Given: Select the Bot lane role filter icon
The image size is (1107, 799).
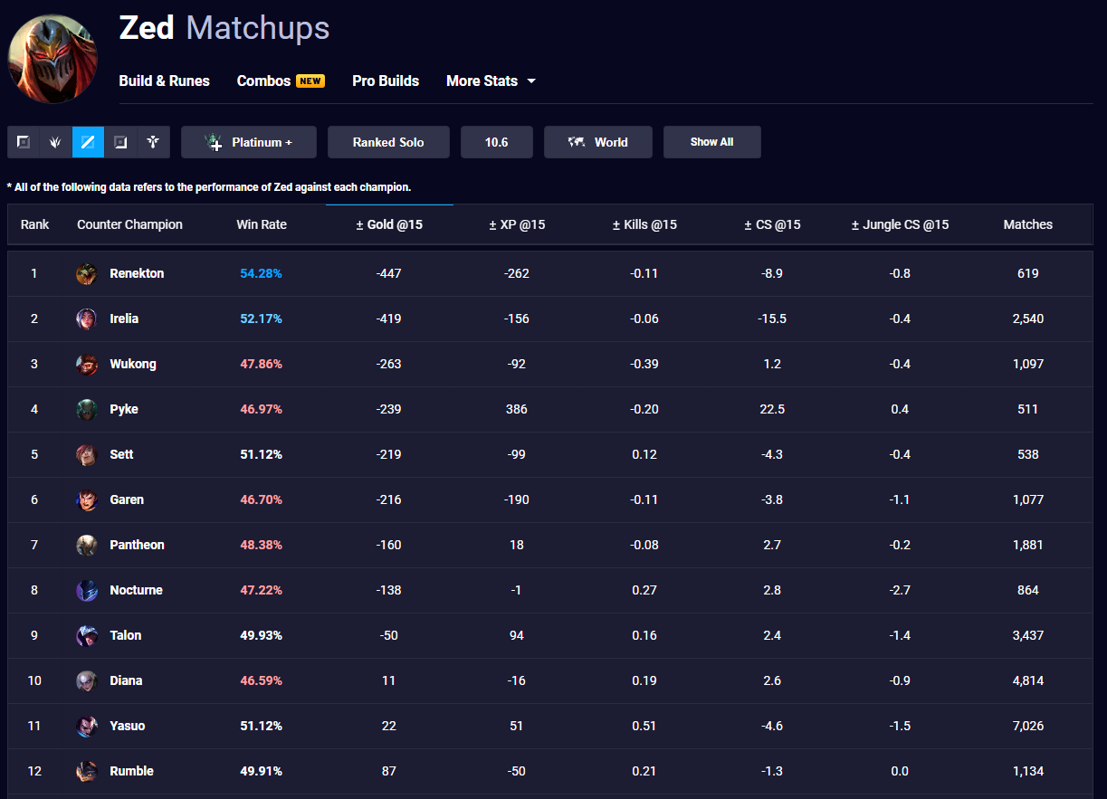Looking at the screenshot, I should coord(121,142).
